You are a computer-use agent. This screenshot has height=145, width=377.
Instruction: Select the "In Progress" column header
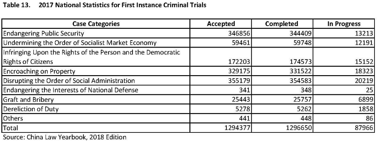tap(344, 24)
